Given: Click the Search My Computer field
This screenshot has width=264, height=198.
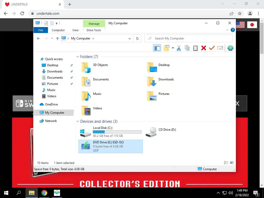Looking at the screenshot, I should tap(188, 38).
